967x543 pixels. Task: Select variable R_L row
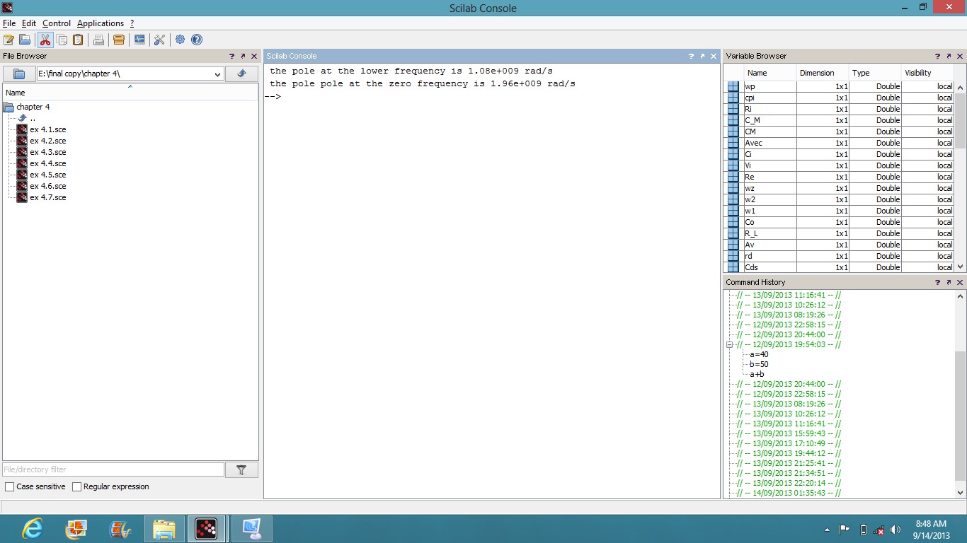tap(840, 233)
